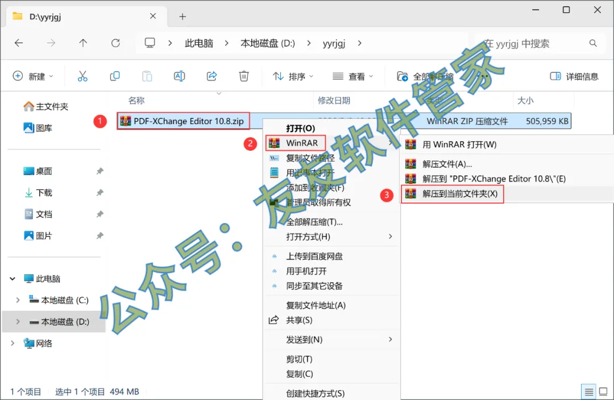Open 打开方式(H) submenu

tap(330, 237)
